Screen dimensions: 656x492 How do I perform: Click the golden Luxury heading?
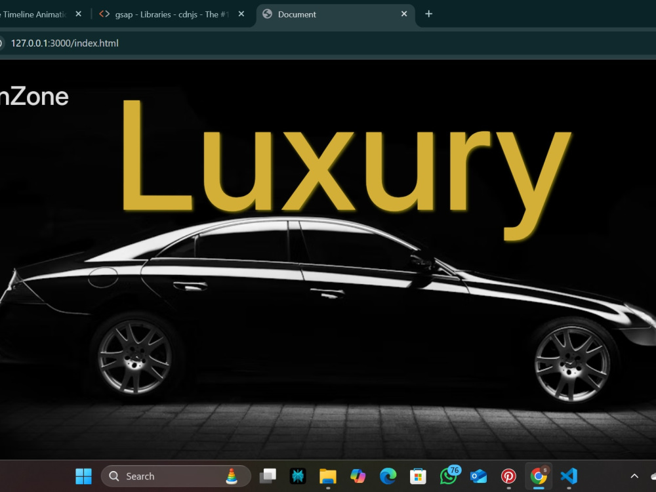(346, 169)
